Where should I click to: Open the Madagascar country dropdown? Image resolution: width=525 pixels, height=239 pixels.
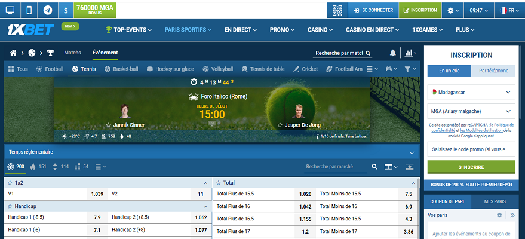(x=471, y=92)
